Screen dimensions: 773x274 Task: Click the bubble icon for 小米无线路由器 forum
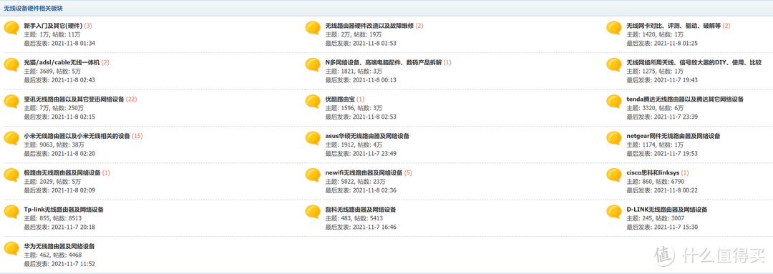tap(12, 139)
